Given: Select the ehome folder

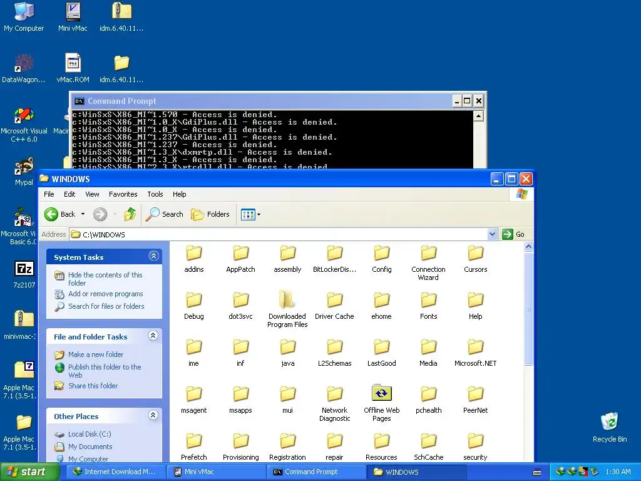Looking at the screenshot, I should coord(381,306).
